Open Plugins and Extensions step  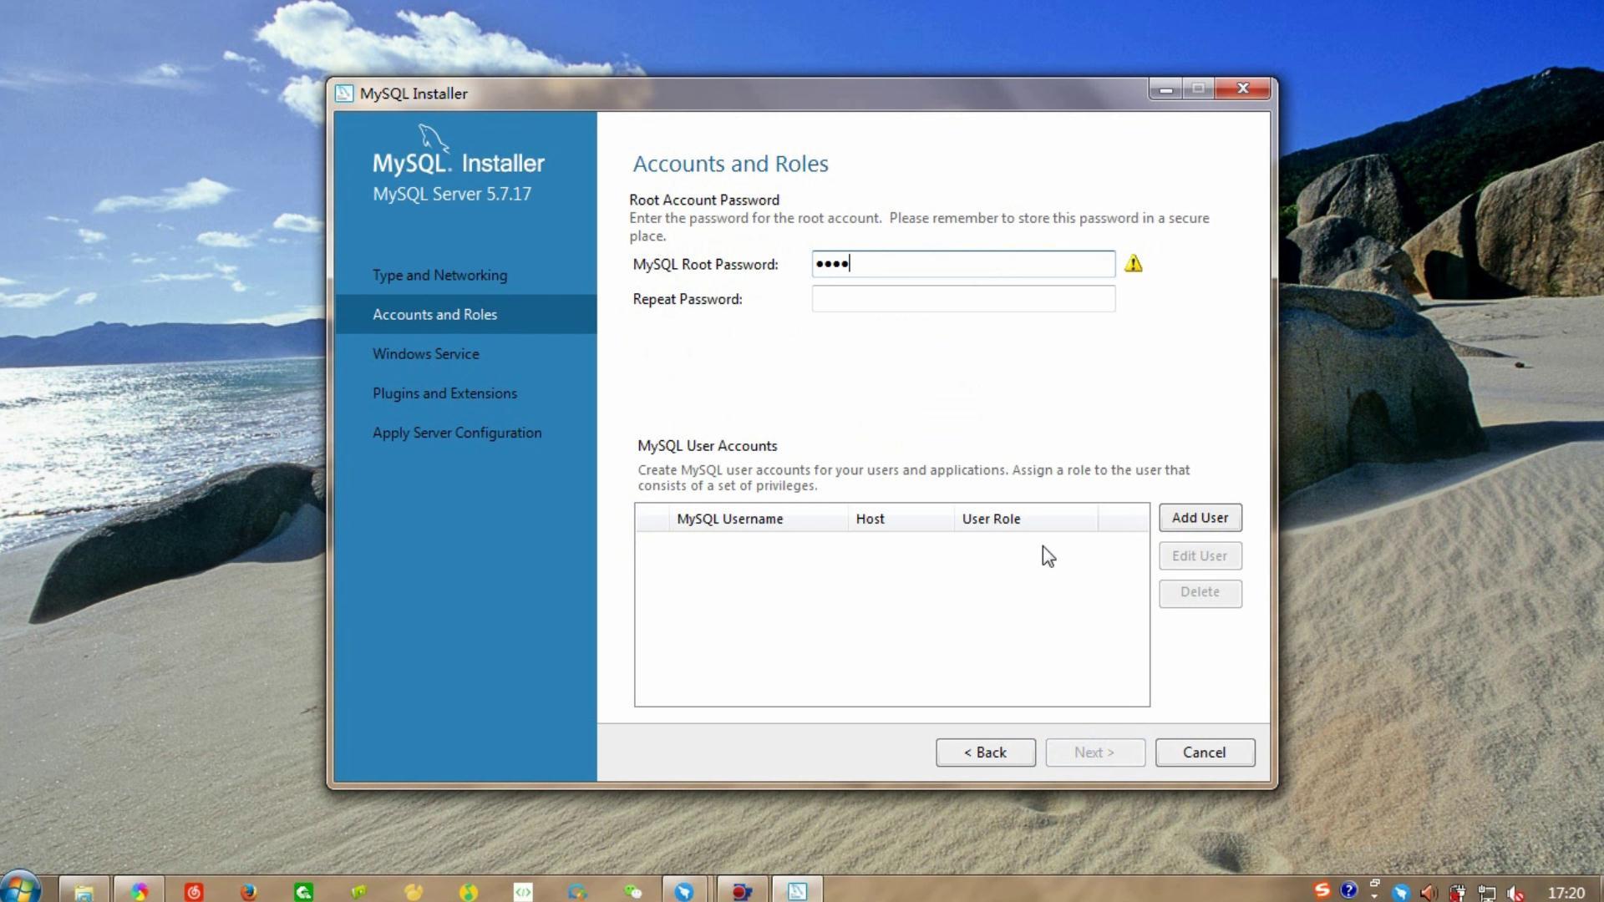[444, 393]
